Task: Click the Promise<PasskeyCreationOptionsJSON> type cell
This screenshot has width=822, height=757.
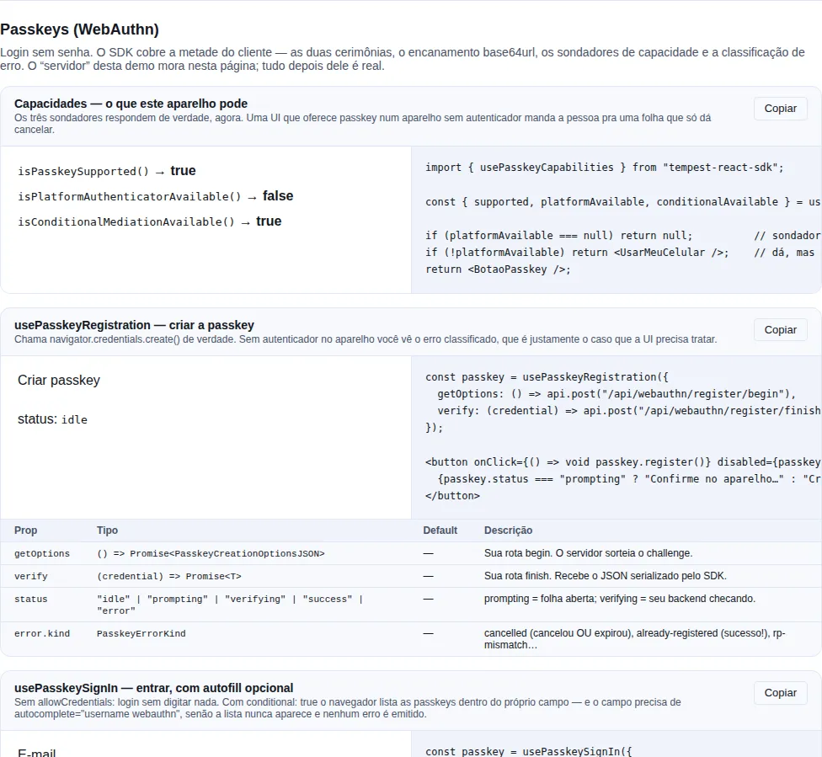Action: (211, 553)
